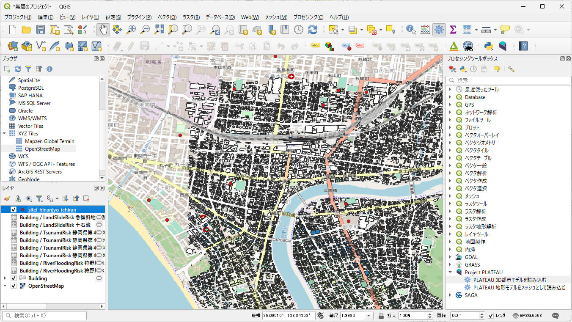The height and width of the screenshot is (322, 572).
Task: Click the EPSG:6668 CRS button
Action: [x=527, y=316]
